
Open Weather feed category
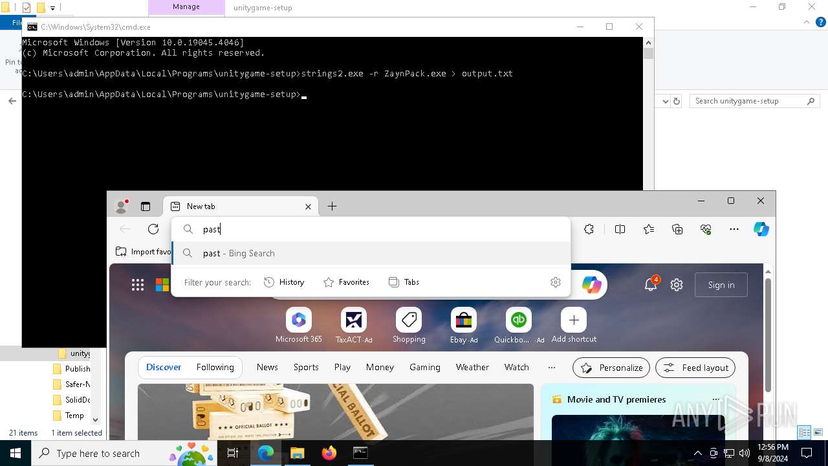[472, 367]
